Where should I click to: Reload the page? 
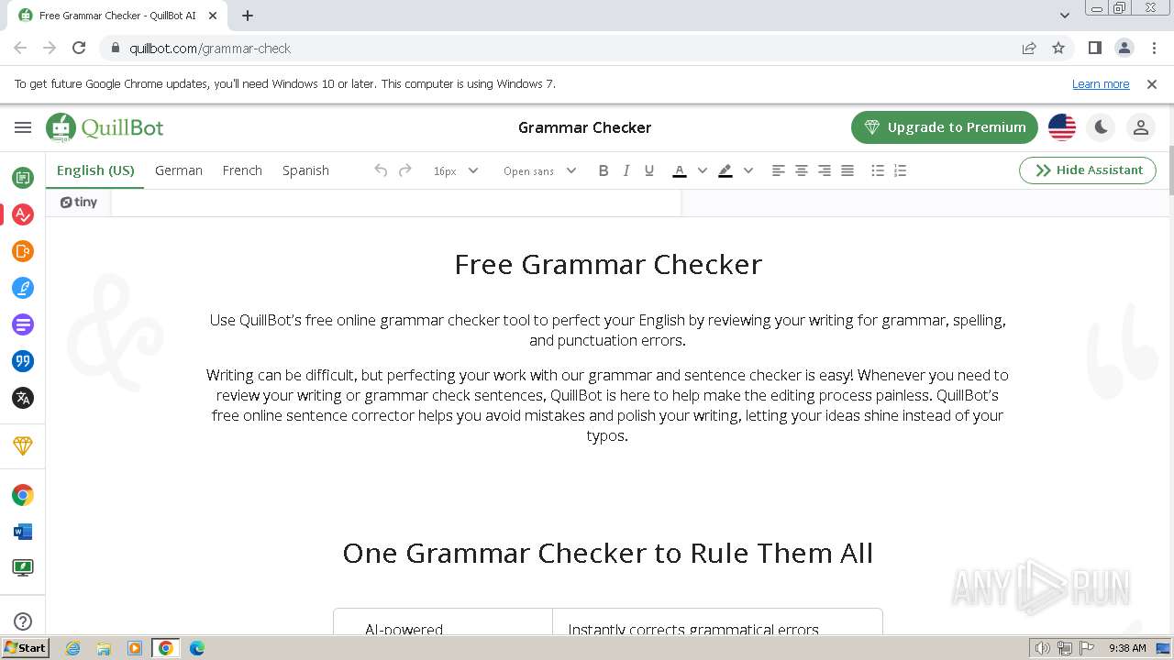tap(79, 48)
